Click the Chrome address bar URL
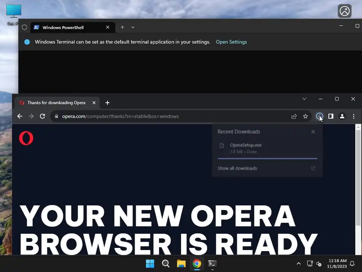 coord(120,116)
